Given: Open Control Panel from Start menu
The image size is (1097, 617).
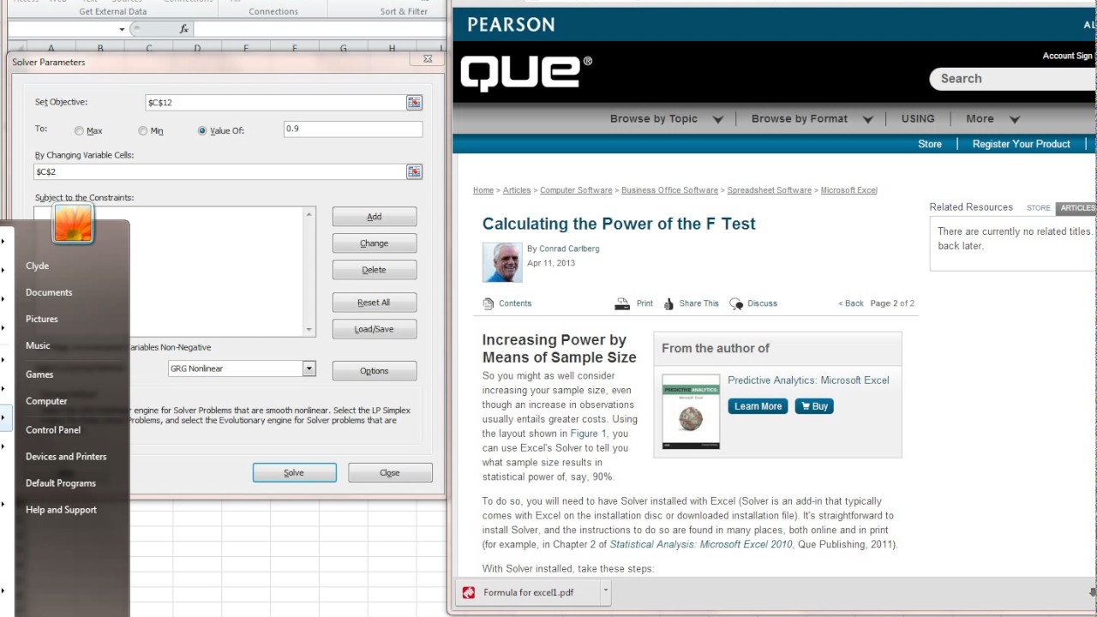Looking at the screenshot, I should click(x=53, y=430).
